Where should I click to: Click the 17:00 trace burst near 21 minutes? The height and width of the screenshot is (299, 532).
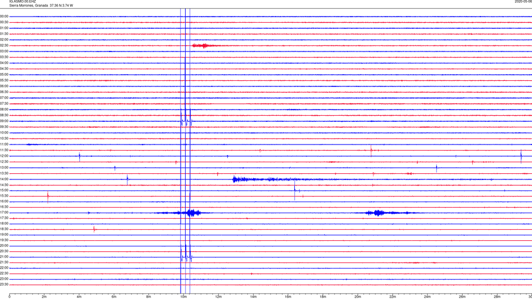(x=387, y=213)
